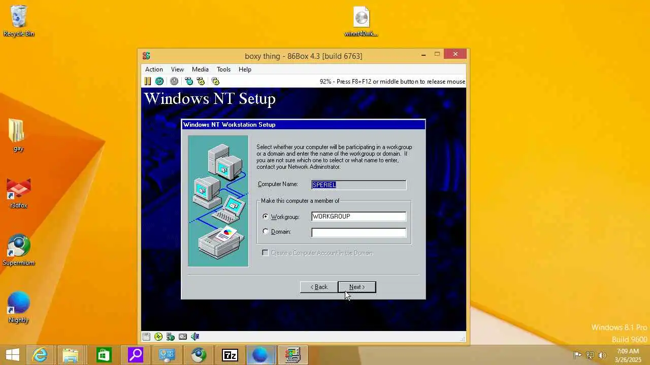Click the 86Box title bar app icon
650x365 pixels.
click(146, 56)
